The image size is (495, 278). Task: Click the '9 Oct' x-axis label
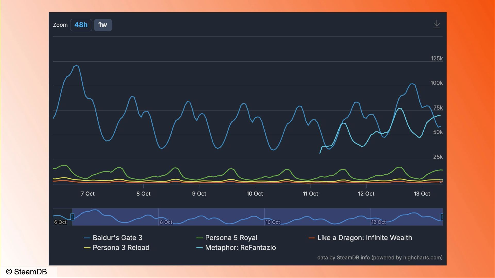199,194
